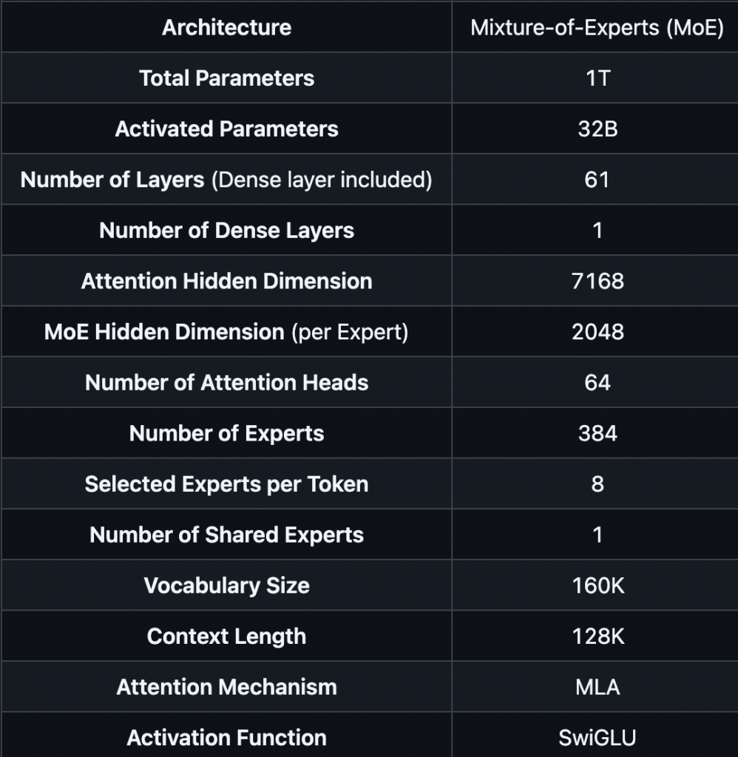
Task: Select the 61 layers value
Action: 597,180
